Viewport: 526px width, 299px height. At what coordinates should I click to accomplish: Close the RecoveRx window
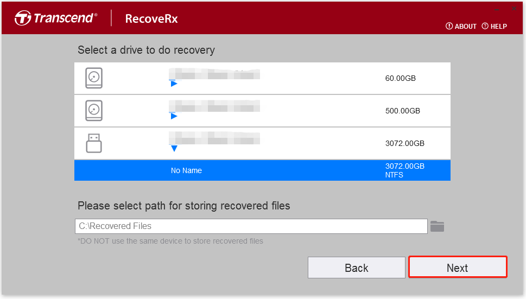click(514, 9)
